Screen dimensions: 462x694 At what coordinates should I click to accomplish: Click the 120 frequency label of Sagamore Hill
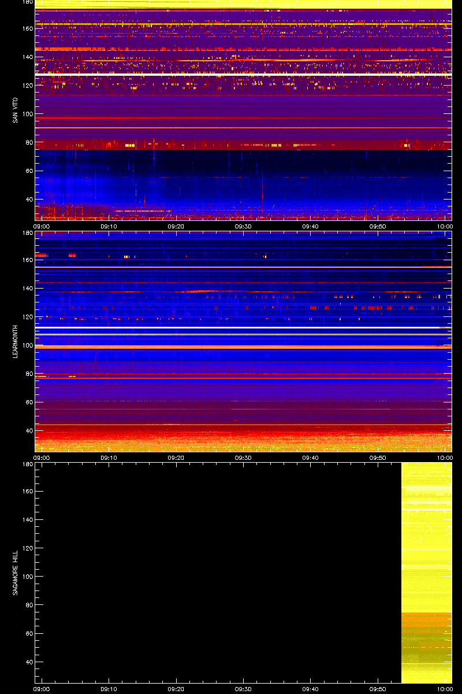click(x=27, y=548)
